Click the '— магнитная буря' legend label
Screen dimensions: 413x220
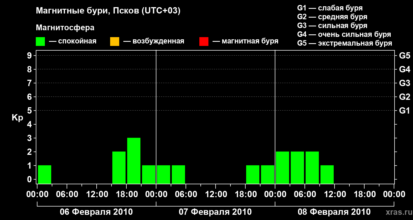(x=245, y=42)
